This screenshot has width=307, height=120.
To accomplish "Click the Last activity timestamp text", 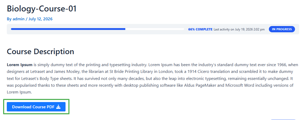I will (x=239, y=29).
